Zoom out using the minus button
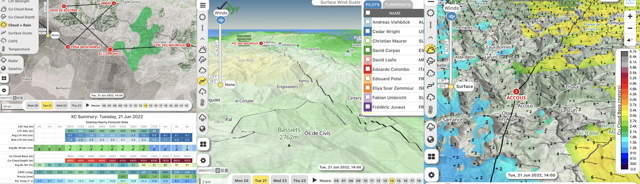This screenshot has width=640, height=184. (630, 28)
